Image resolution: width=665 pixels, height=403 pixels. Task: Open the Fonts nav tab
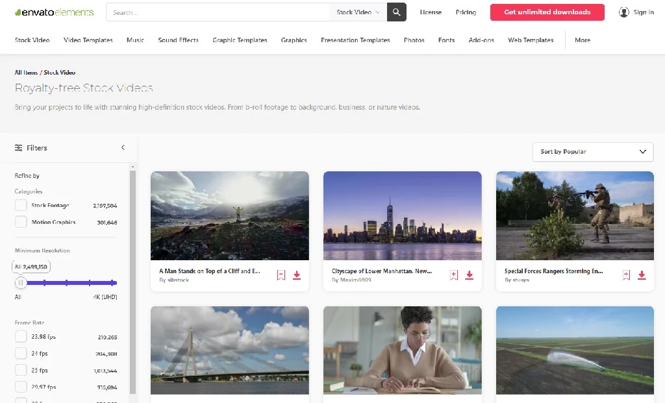(x=446, y=40)
